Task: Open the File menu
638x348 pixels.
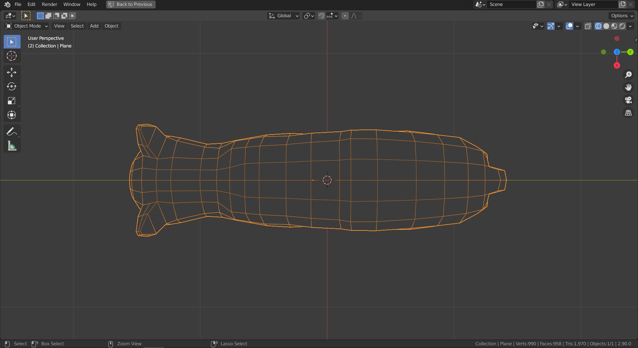Action: 18,4
